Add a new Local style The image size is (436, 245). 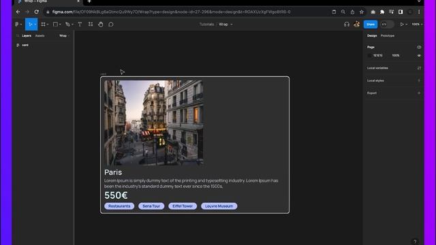click(x=419, y=80)
